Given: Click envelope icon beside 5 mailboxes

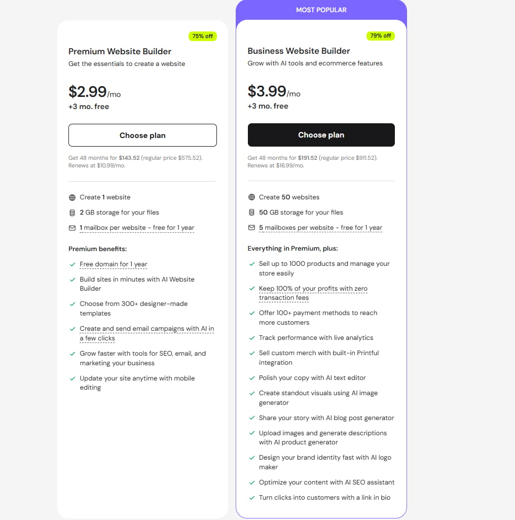Looking at the screenshot, I should 251,228.
